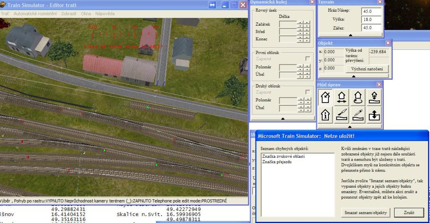
Task: Activate the rotate object mode icon
Action: (x=358, y=97)
